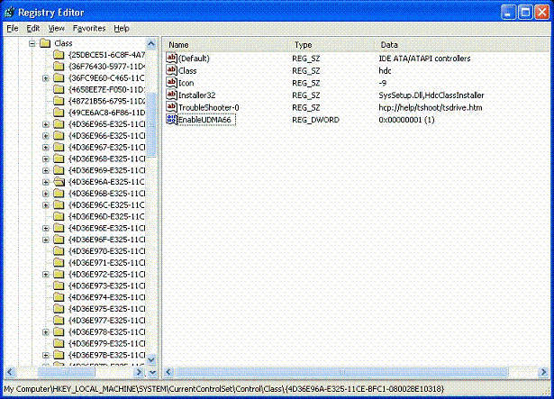This screenshot has width=554, height=399.
Task: Click tree pane scroll up arrow
Action: [151, 44]
